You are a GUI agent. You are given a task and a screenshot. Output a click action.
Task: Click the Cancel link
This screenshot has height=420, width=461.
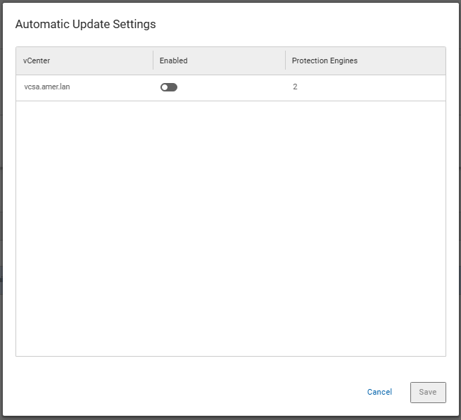click(379, 392)
